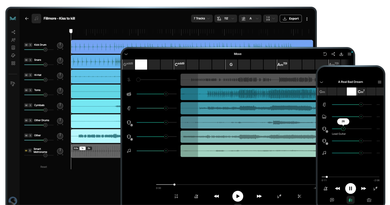Click the Lead Guitar volume slider at 26

[343, 129]
